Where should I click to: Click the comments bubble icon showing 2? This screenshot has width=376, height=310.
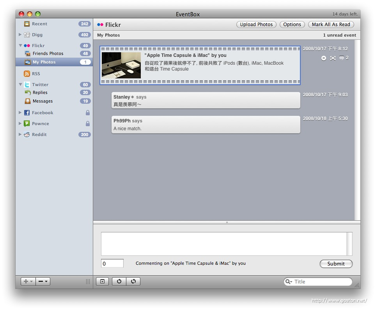[341, 58]
